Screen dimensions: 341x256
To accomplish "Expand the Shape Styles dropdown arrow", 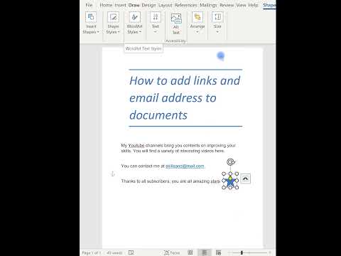I will pos(119,32).
